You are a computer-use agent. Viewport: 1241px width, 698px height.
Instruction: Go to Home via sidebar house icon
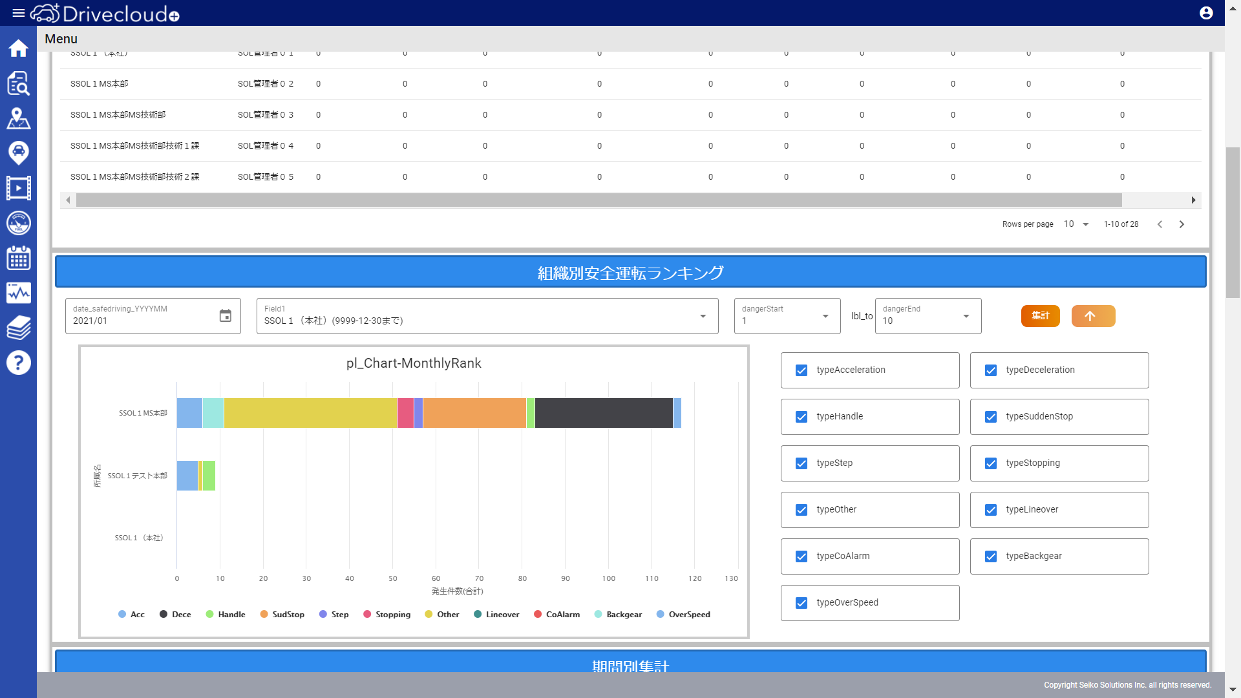coord(18,48)
